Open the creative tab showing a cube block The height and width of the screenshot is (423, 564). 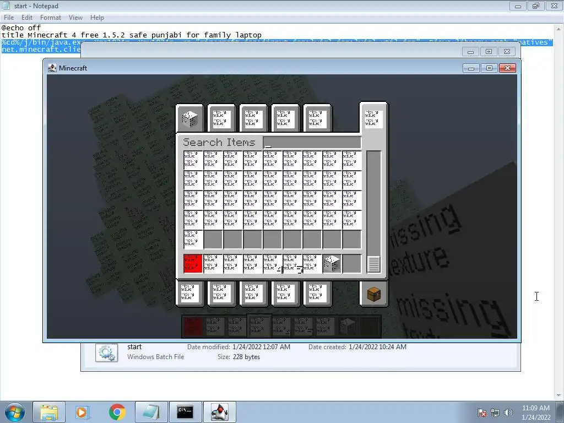tap(190, 119)
